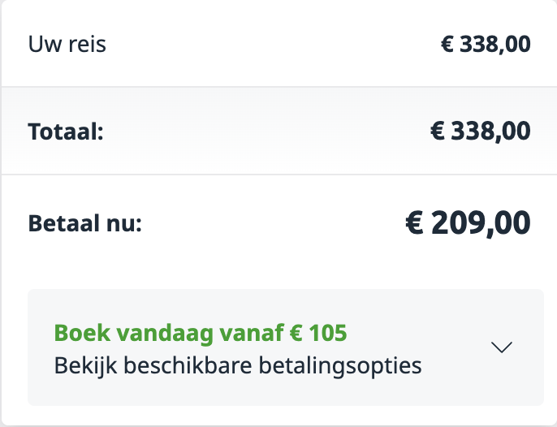This screenshot has width=557, height=427.
Task: Click the shaded Totaal row background
Action: (x=268, y=130)
